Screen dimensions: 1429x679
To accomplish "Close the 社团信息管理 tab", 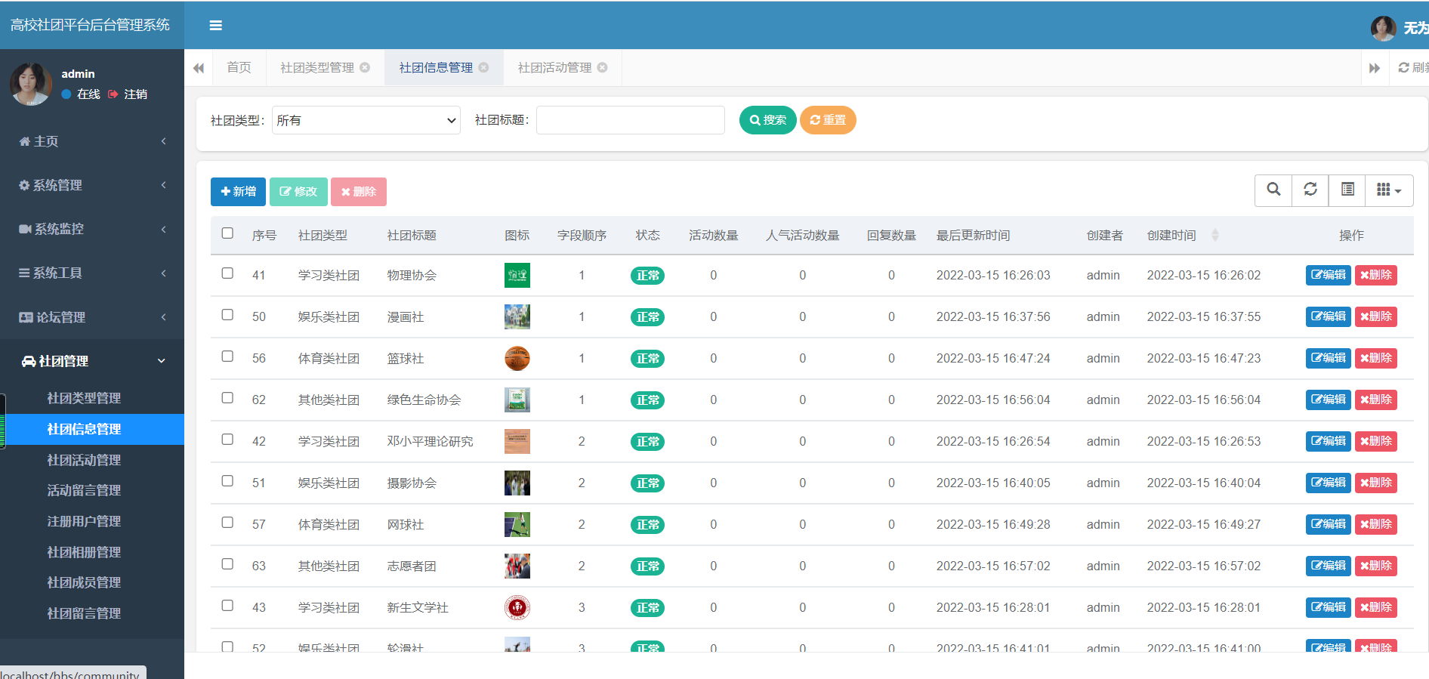I will [x=483, y=67].
